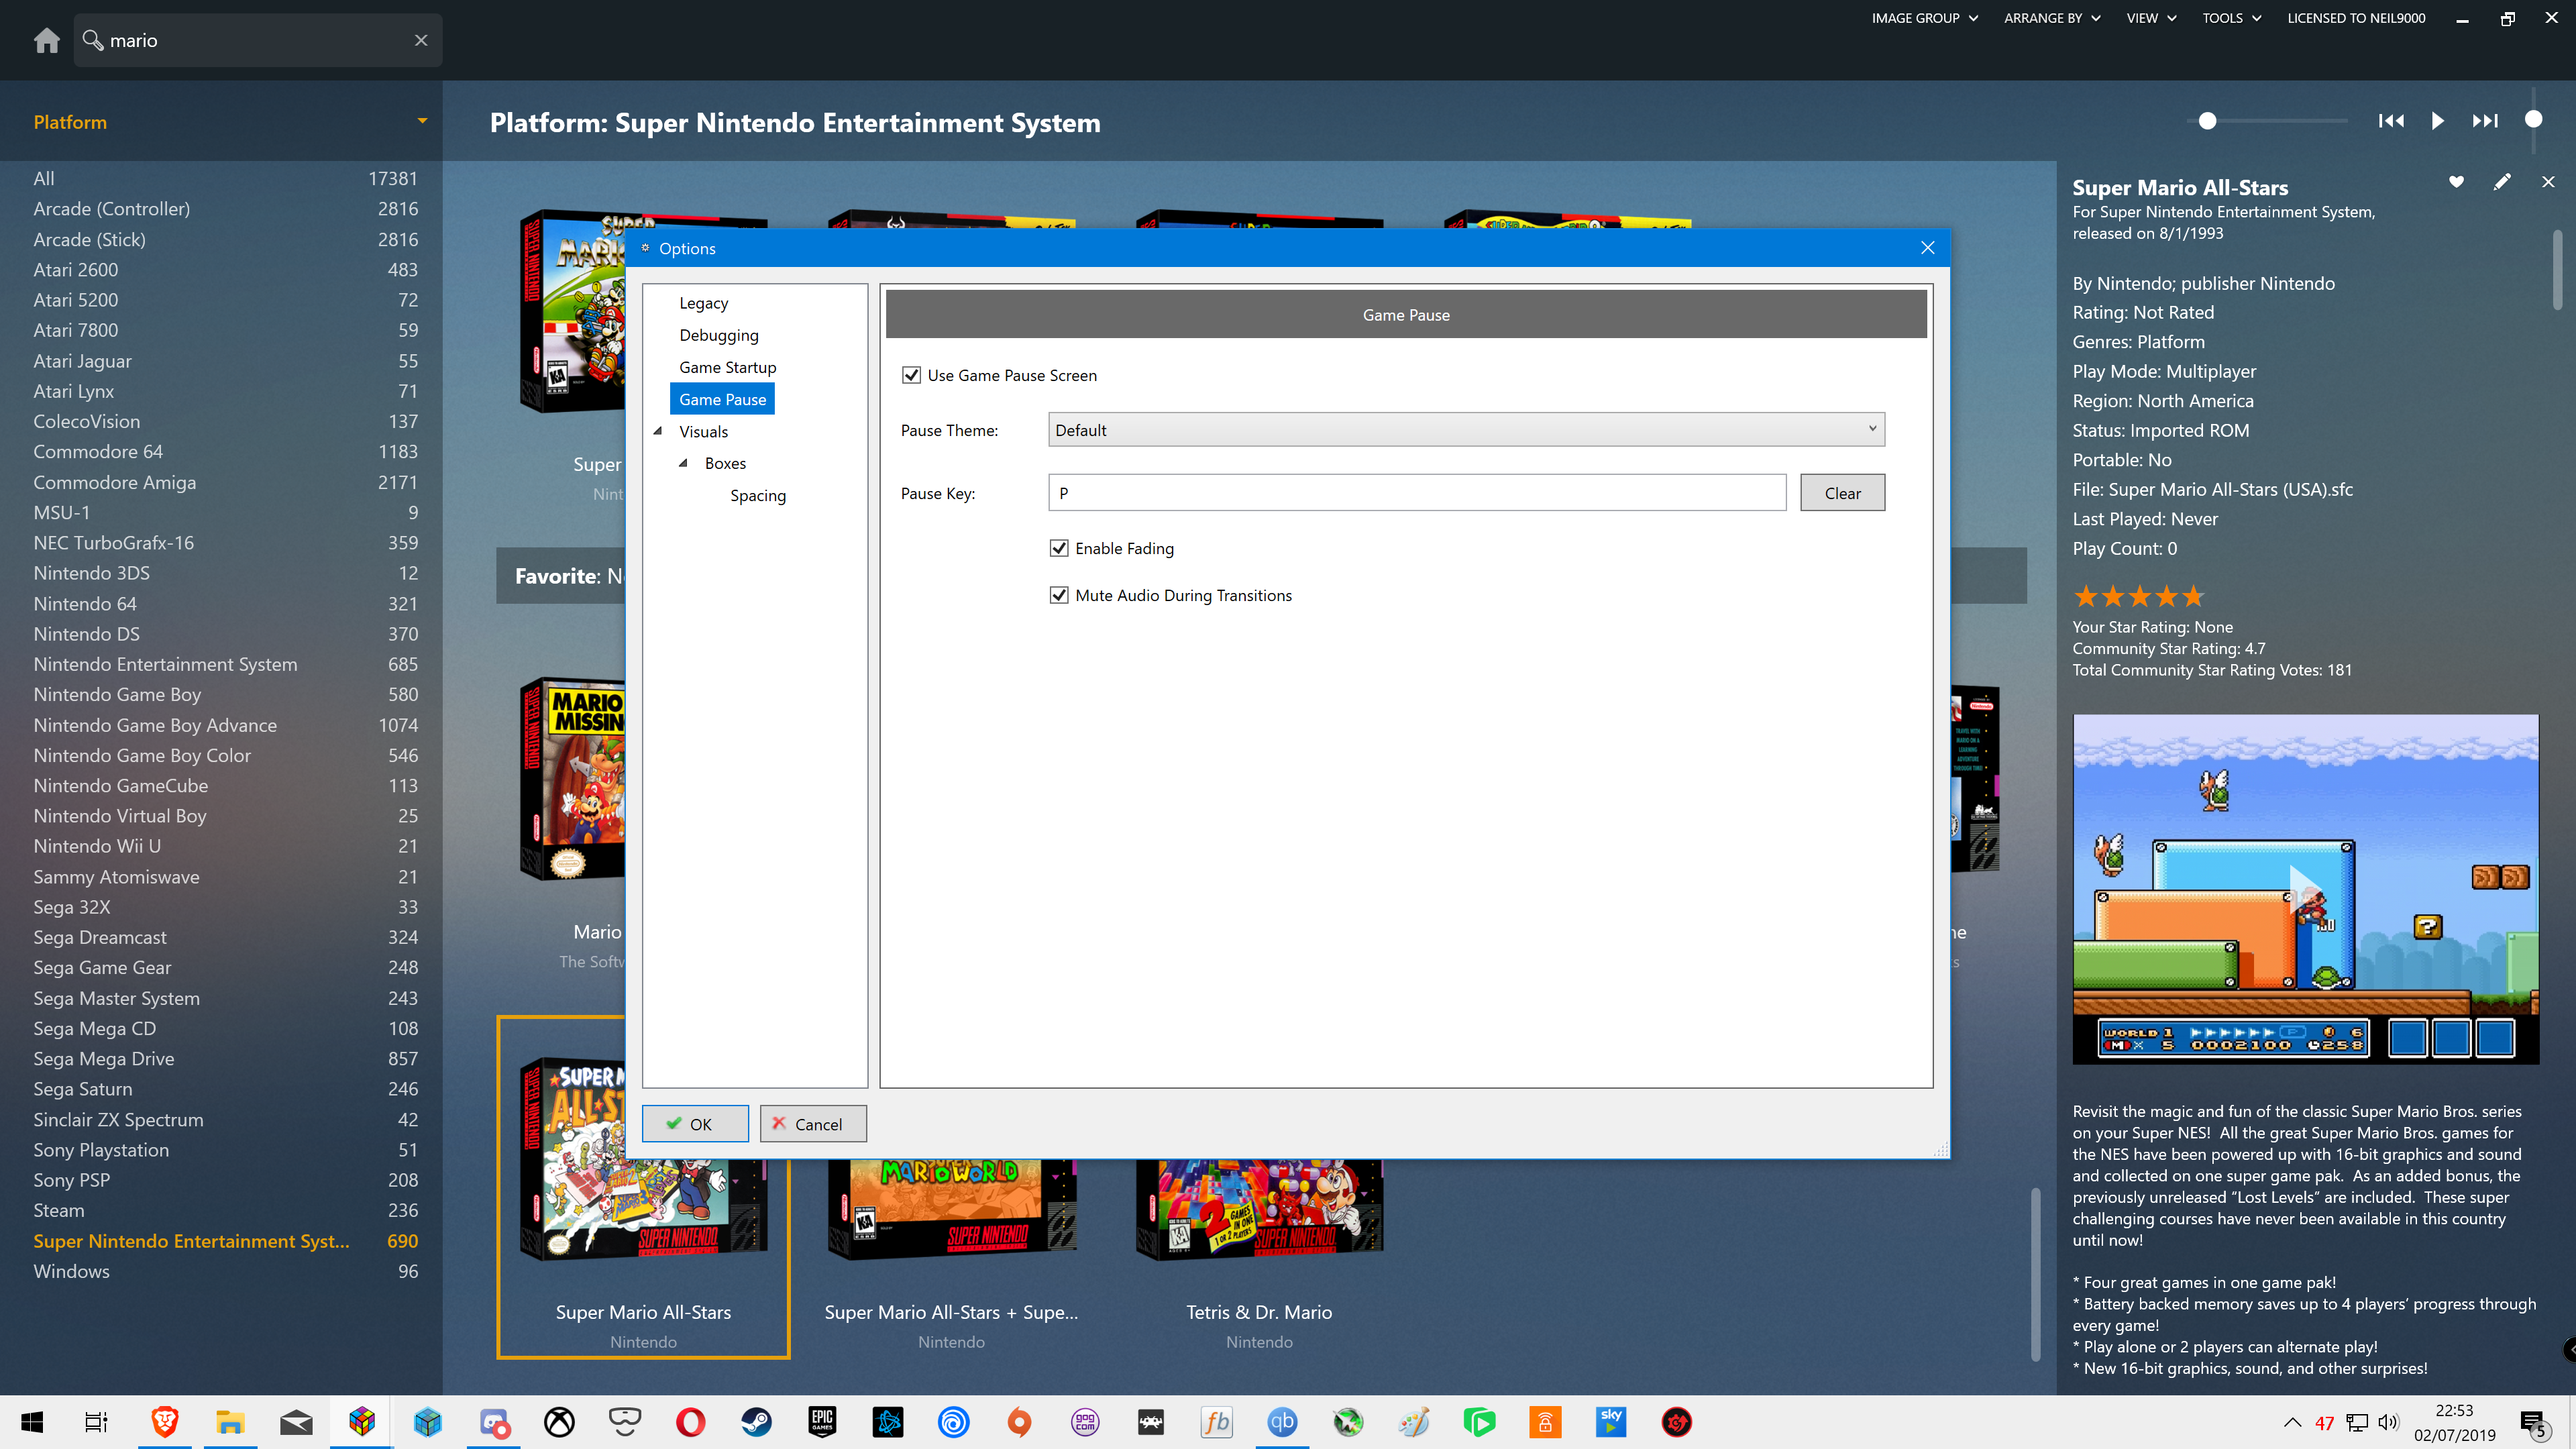
Task: Select the Game Pause options page
Action: click(x=722, y=399)
